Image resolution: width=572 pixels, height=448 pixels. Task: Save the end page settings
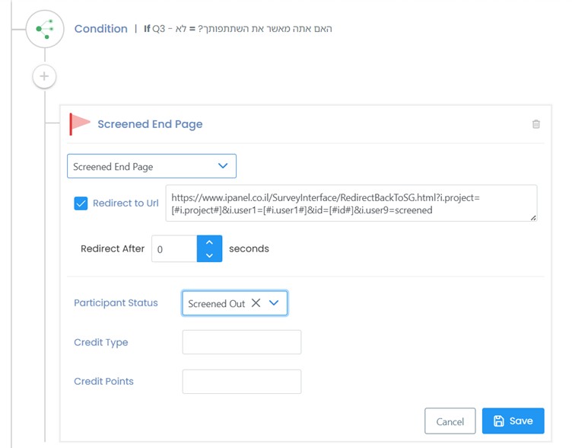pos(513,421)
